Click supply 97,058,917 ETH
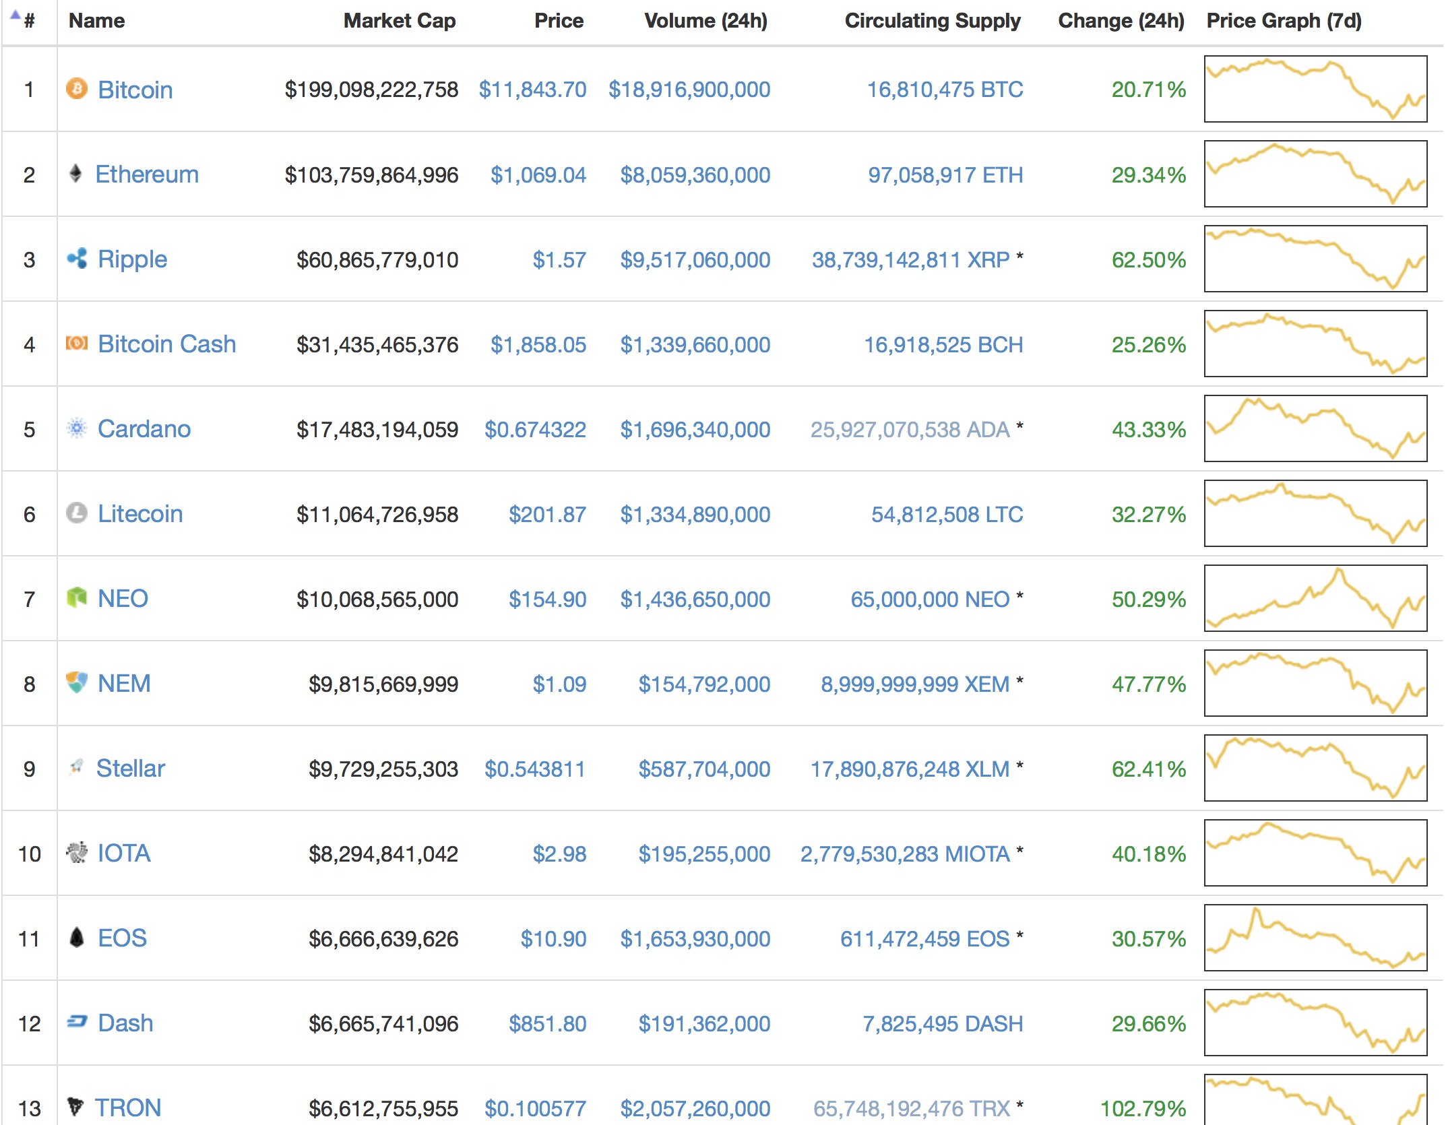The height and width of the screenshot is (1125, 1446). pyautogui.click(x=945, y=175)
